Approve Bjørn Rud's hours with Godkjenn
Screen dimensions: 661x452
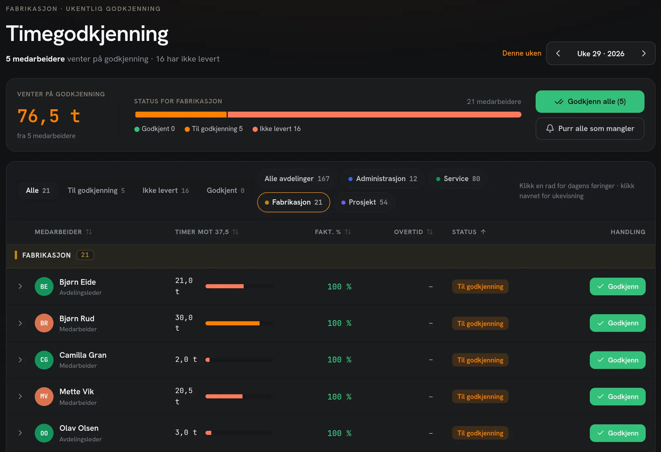click(x=617, y=323)
